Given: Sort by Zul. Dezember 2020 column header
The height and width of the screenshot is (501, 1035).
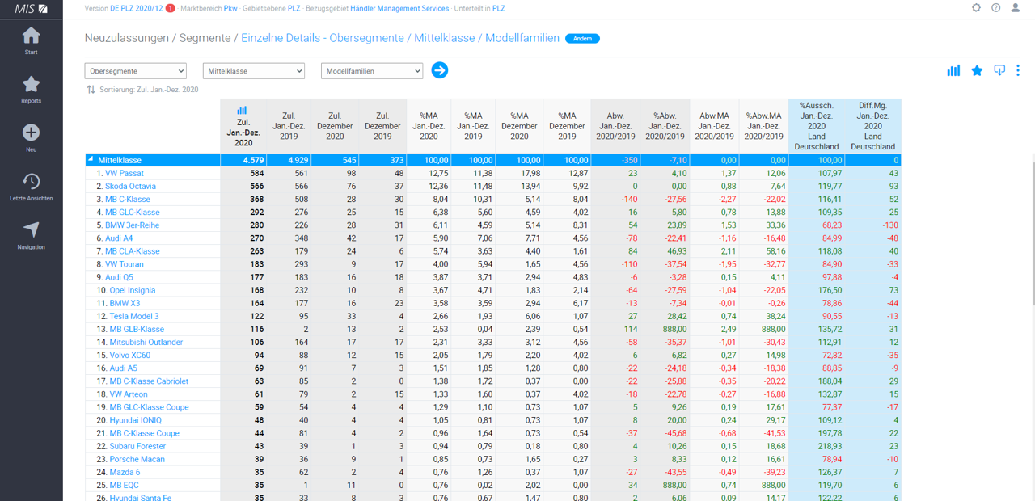Looking at the screenshot, I should (335, 126).
